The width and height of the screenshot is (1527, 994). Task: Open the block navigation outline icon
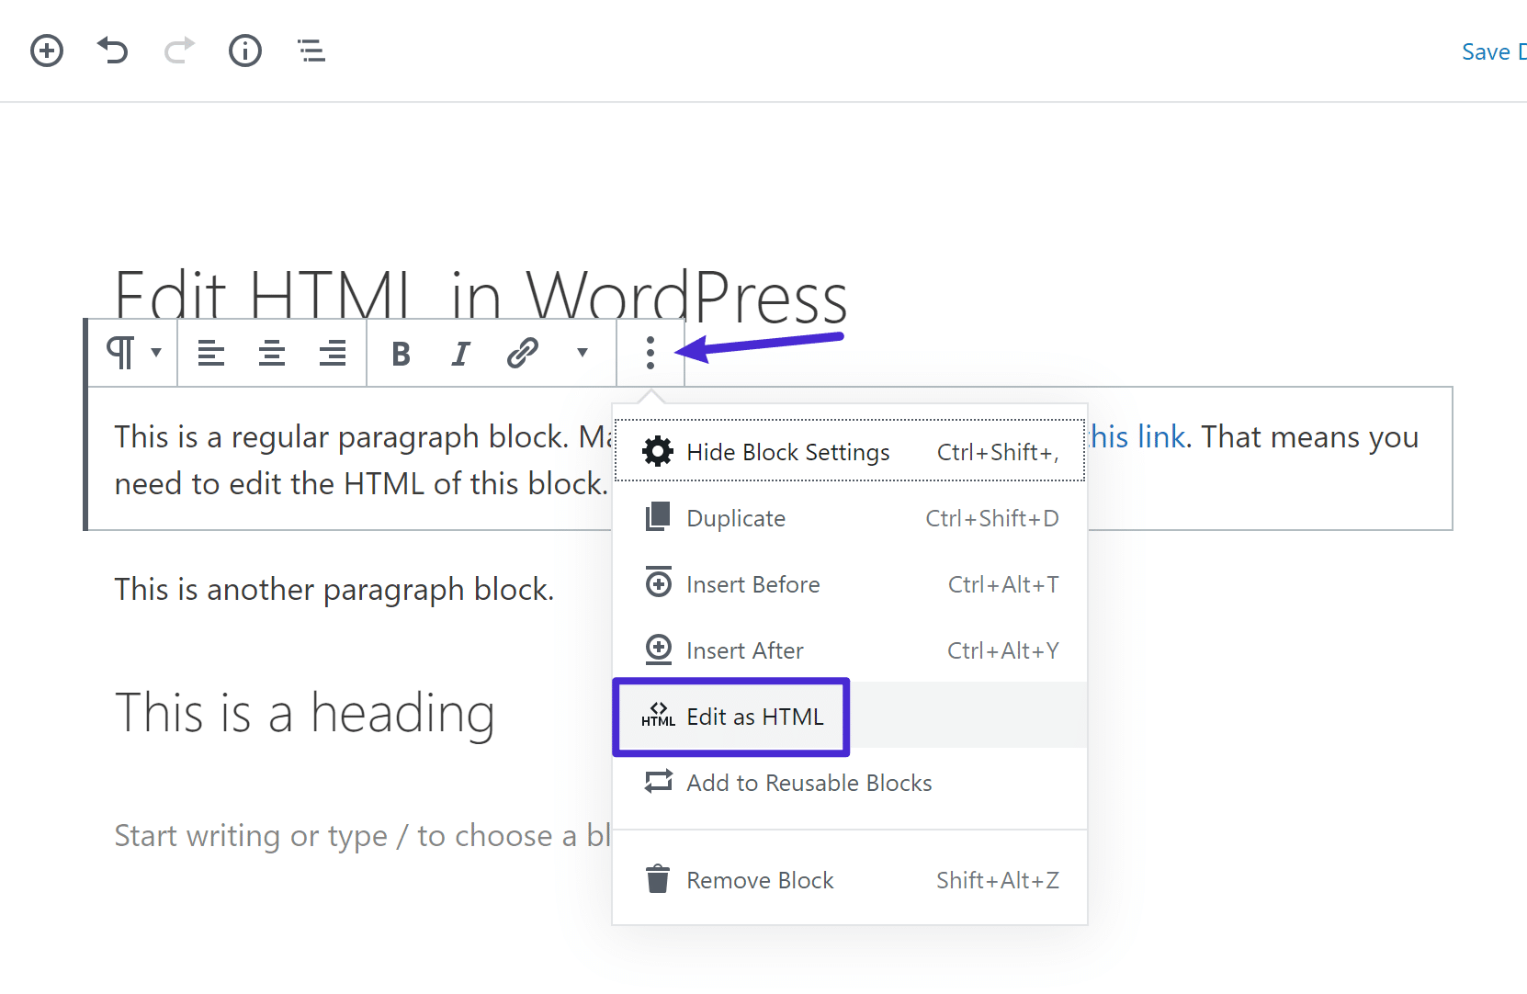coord(311,51)
